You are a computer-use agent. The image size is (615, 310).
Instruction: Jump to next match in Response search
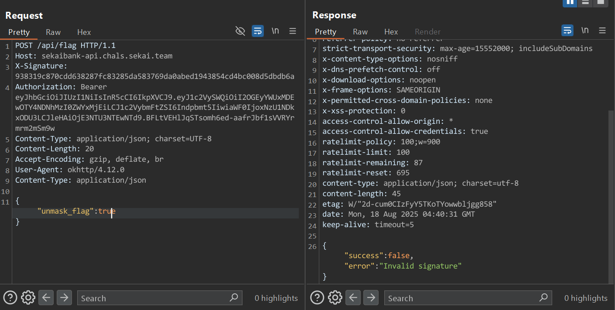point(371,298)
